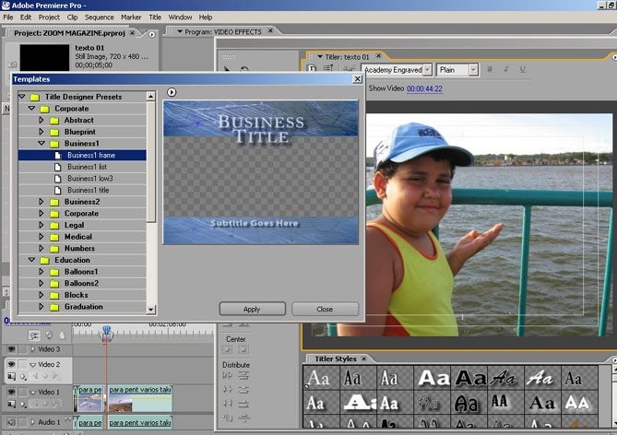Toggle Video 3 track visibility eye
This screenshot has width=617, height=435.
(11, 349)
